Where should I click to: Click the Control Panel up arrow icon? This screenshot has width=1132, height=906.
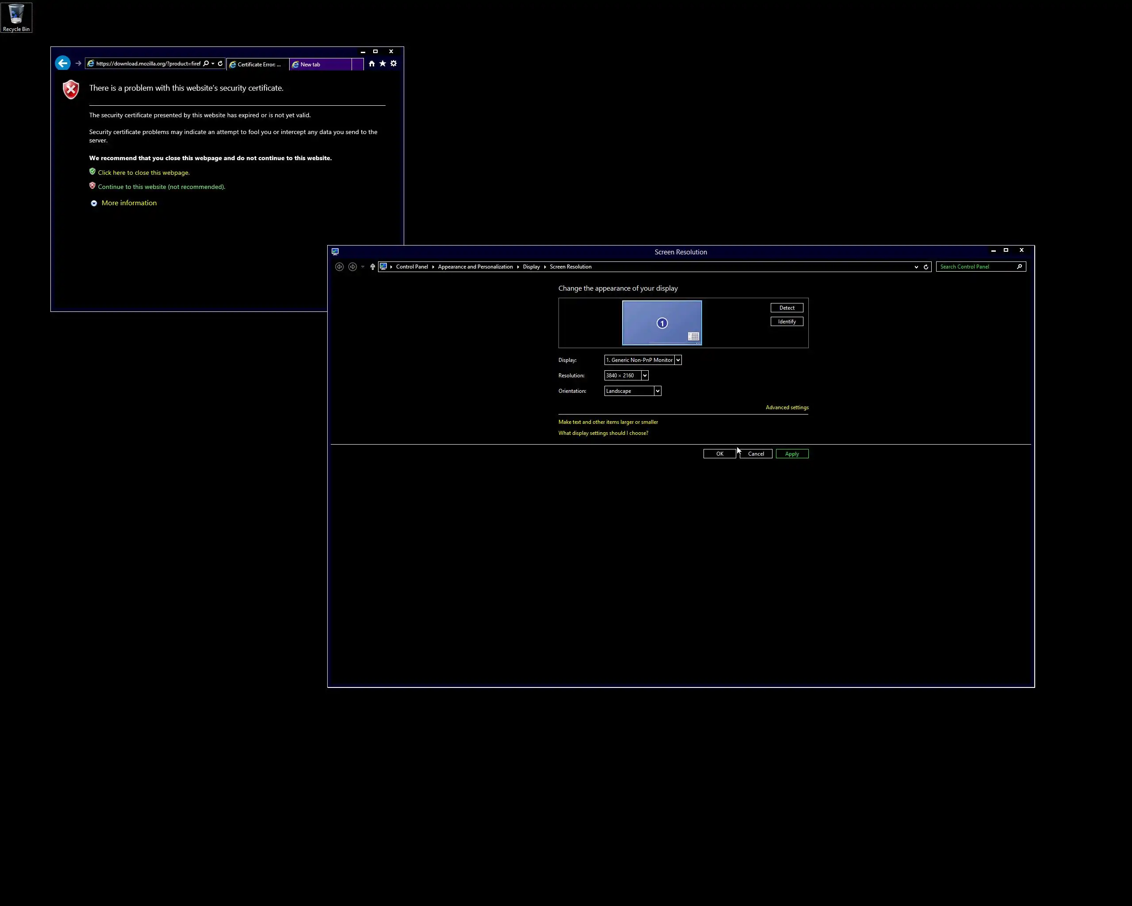click(373, 267)
